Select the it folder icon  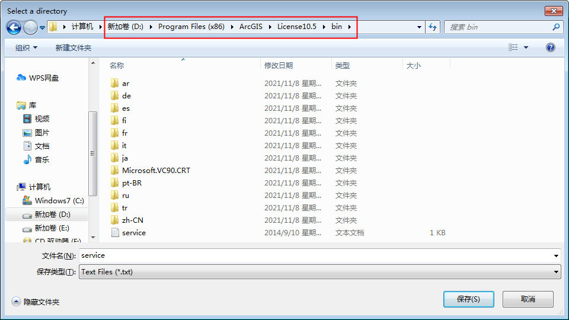(114, 146)
